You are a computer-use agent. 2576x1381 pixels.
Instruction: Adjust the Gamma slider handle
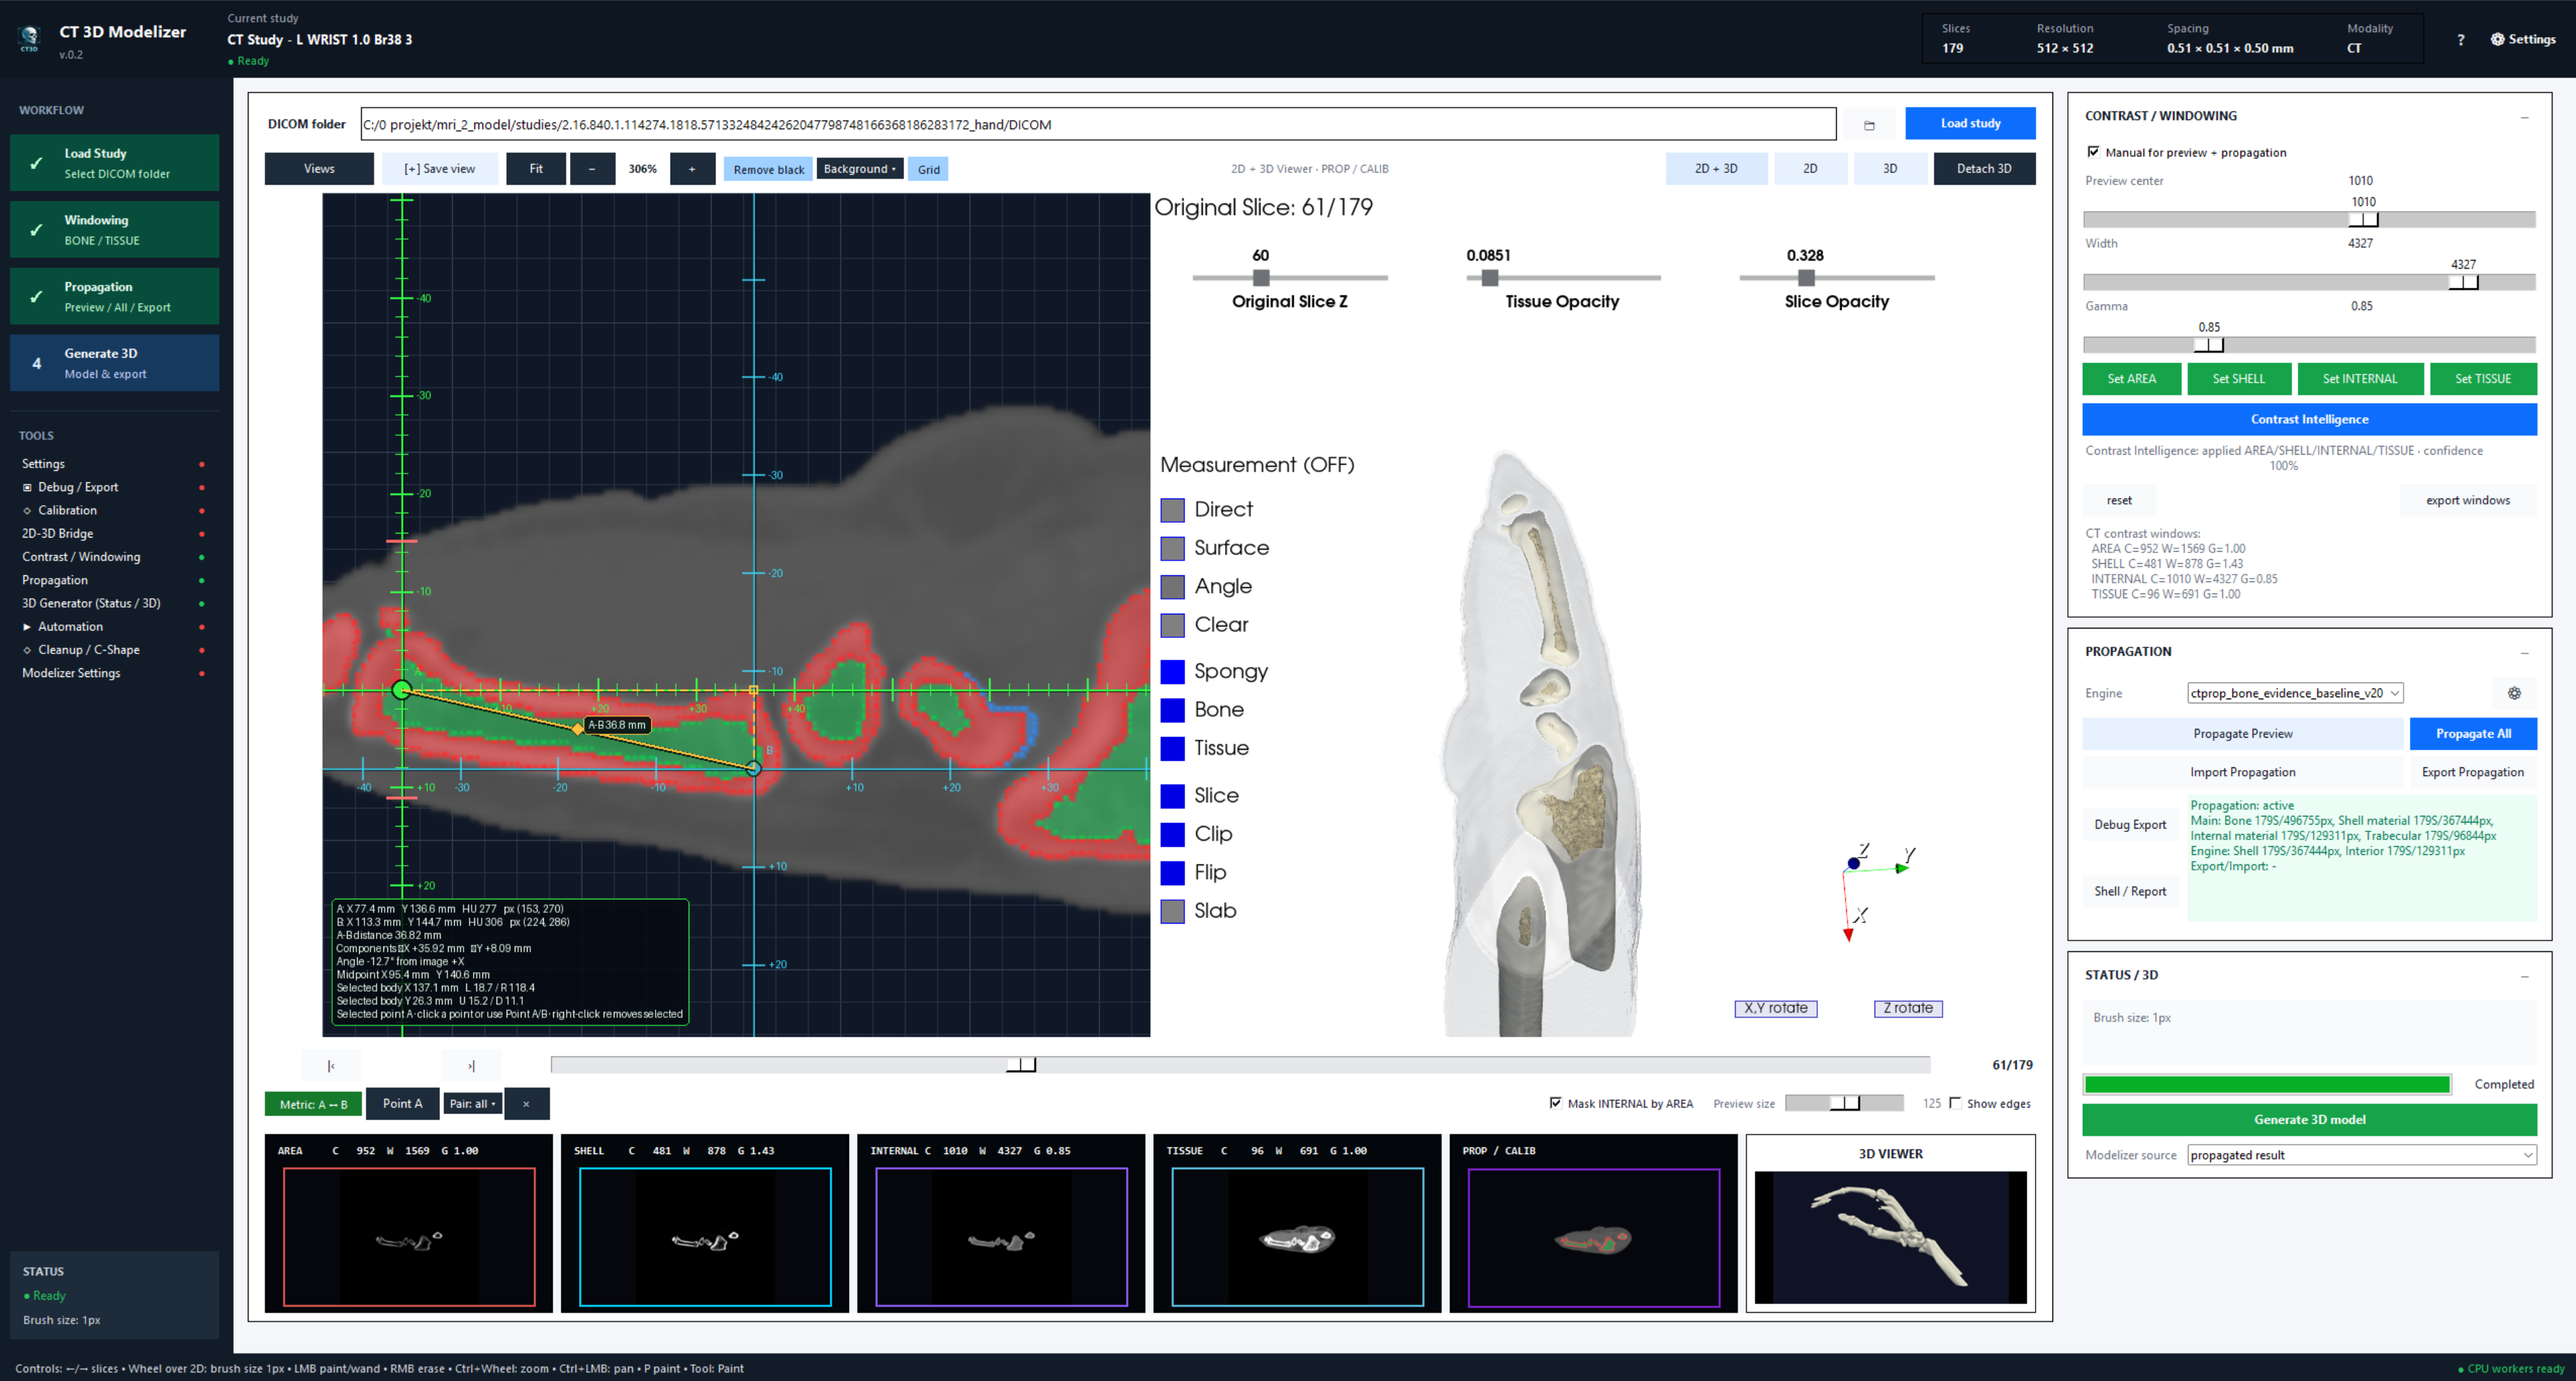coord(2209,345)
